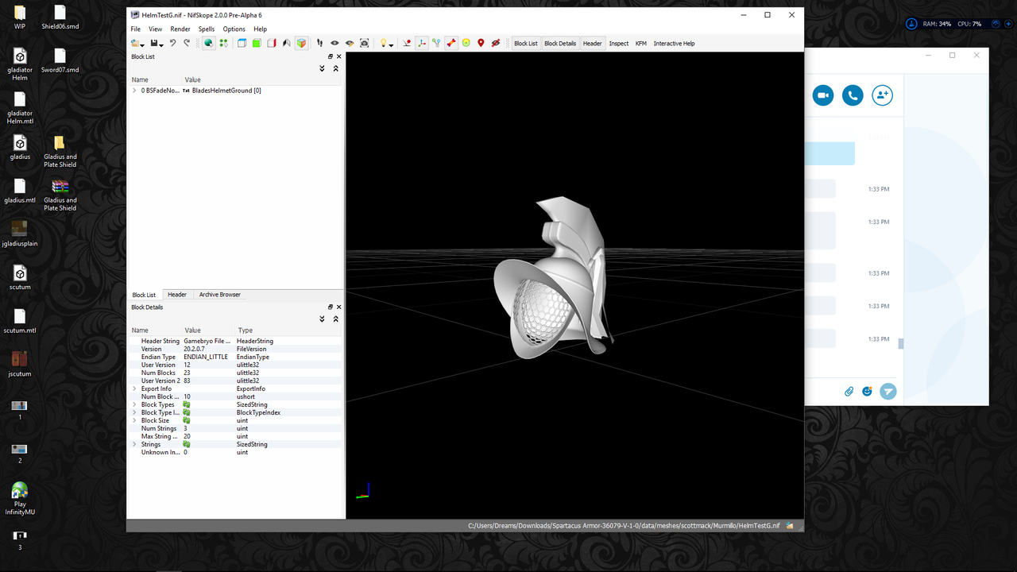Open the Options menu
This screenshot has width=1017, height=572.
pos(234,29)
